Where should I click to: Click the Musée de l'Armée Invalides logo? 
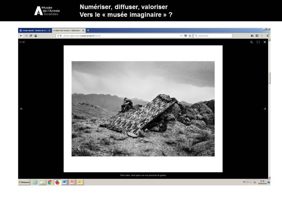tap(47, 11)
